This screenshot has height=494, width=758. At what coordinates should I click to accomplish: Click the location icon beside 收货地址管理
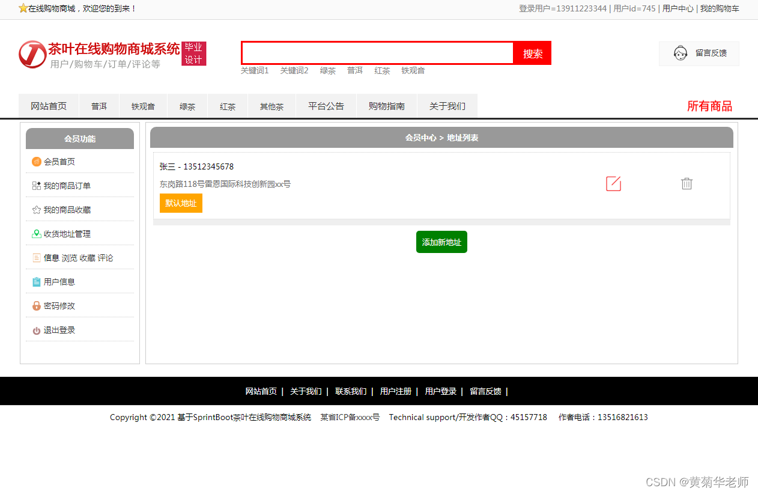coord(37,234)
